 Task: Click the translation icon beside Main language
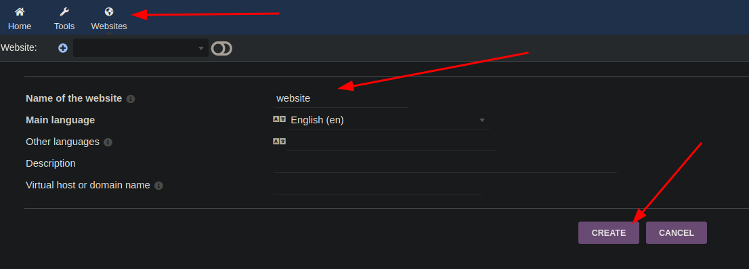[279, 119]
